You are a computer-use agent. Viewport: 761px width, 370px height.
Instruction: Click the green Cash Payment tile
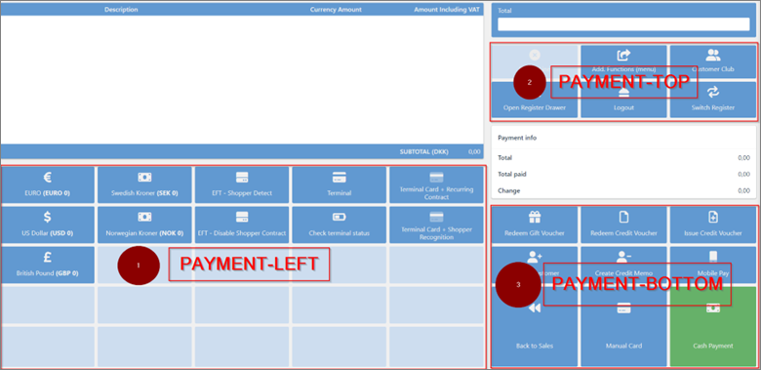tap(713, 326)
